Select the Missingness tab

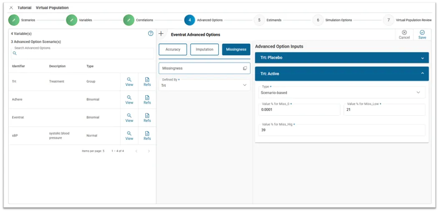(x=236, y=49)
